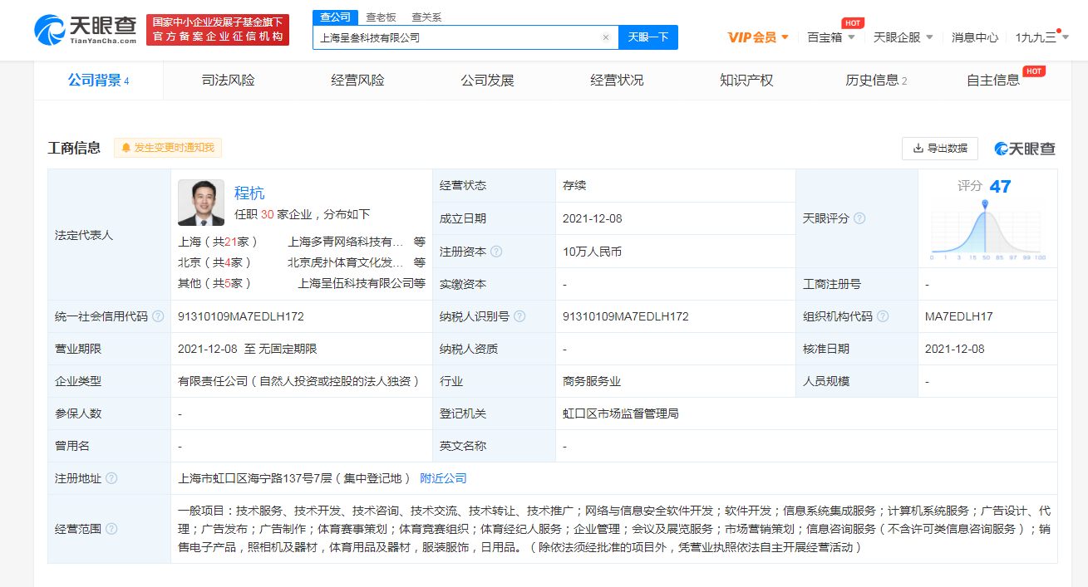Select the 查老板 search tab

382,17
